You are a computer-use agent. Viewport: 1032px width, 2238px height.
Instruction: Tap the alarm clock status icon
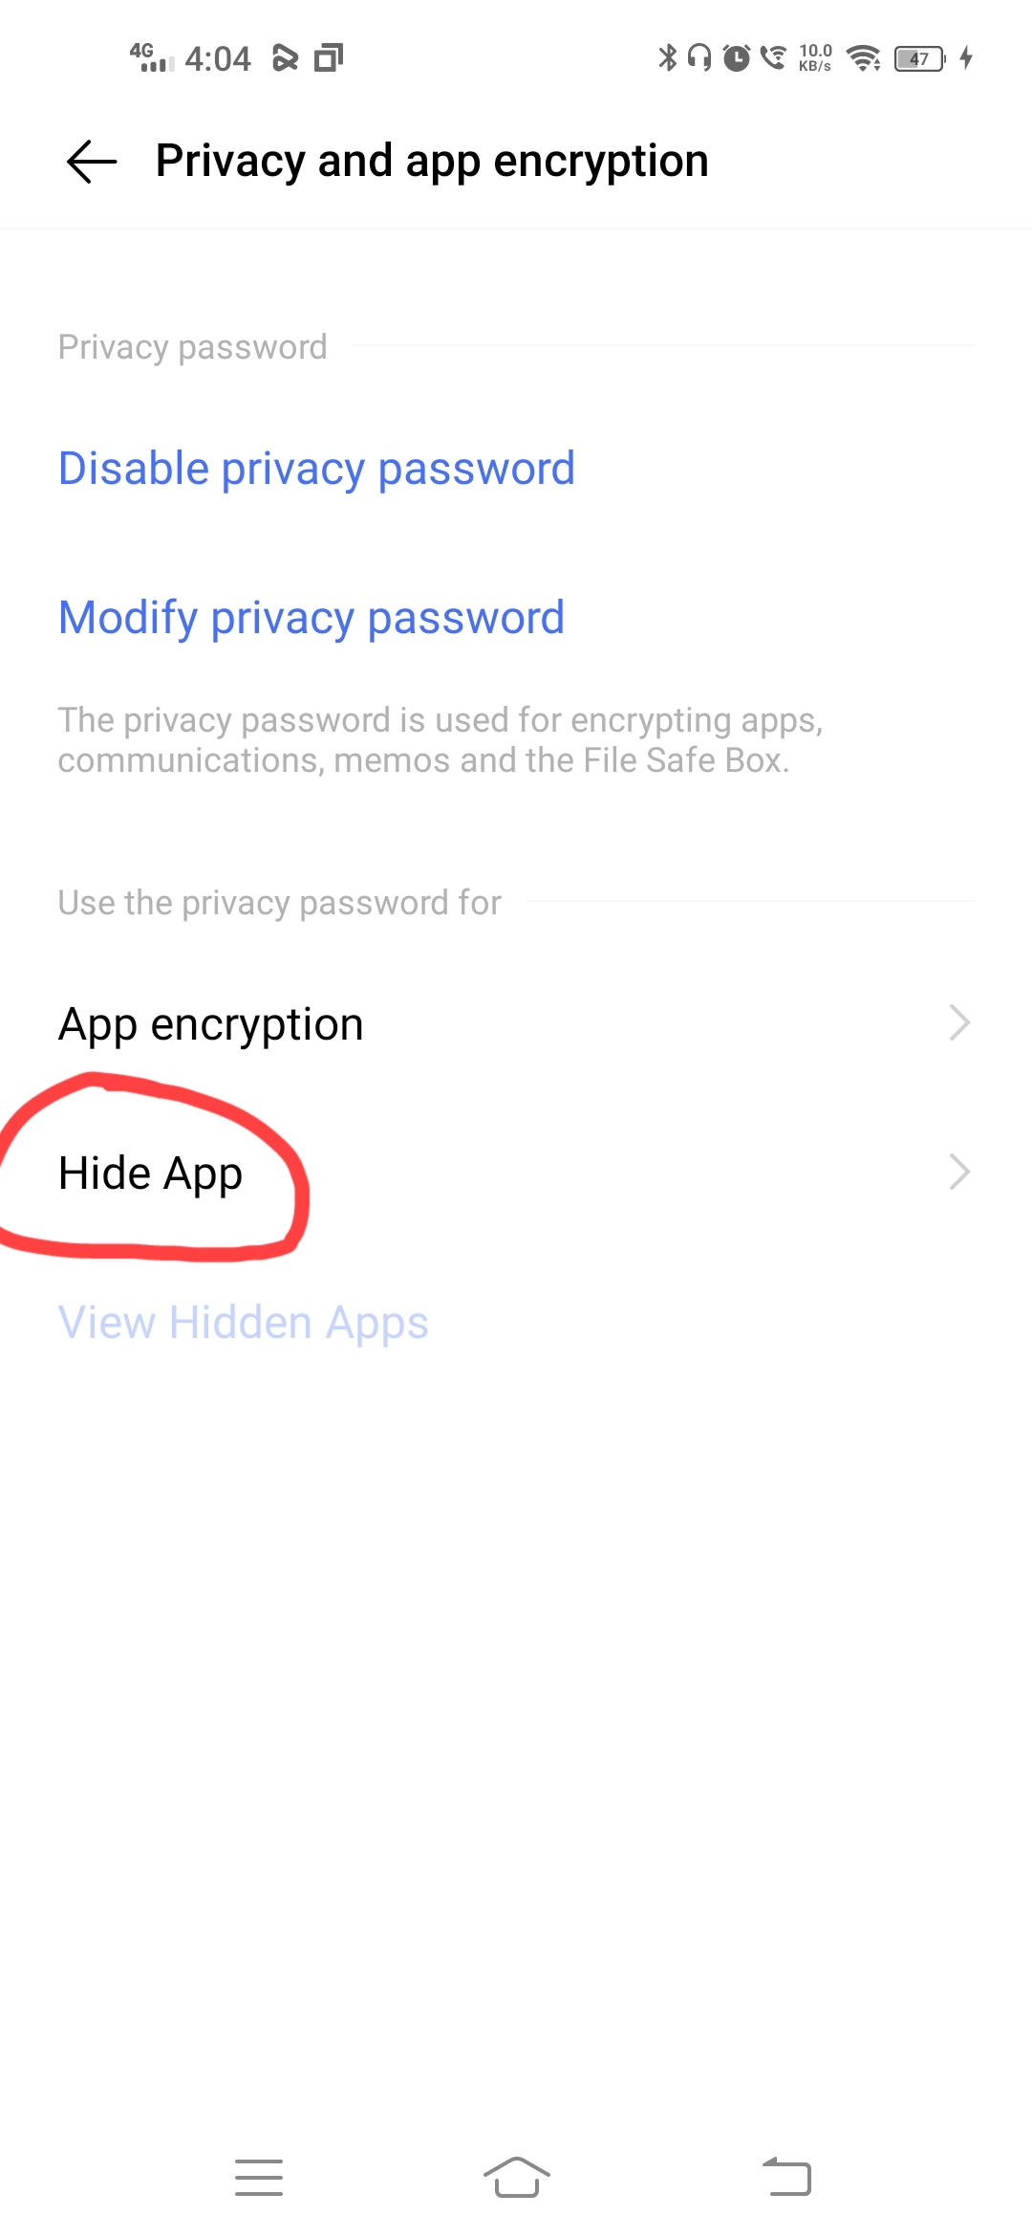(x=736, y=58)
